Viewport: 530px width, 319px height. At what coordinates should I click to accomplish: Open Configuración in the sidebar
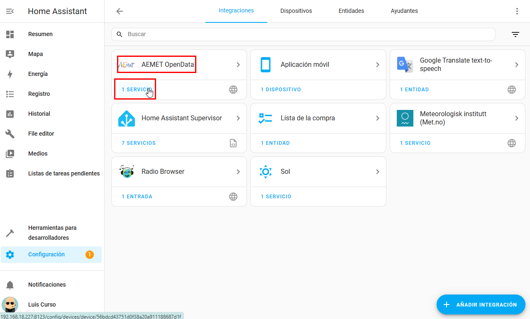tap(51, 255)
